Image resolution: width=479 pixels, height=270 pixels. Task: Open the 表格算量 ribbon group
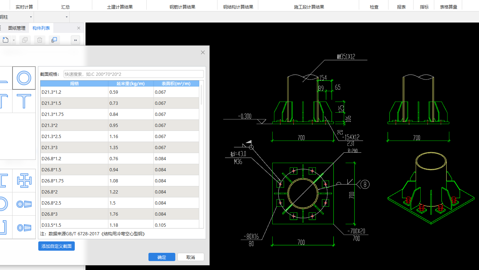[x=449, y=7]
